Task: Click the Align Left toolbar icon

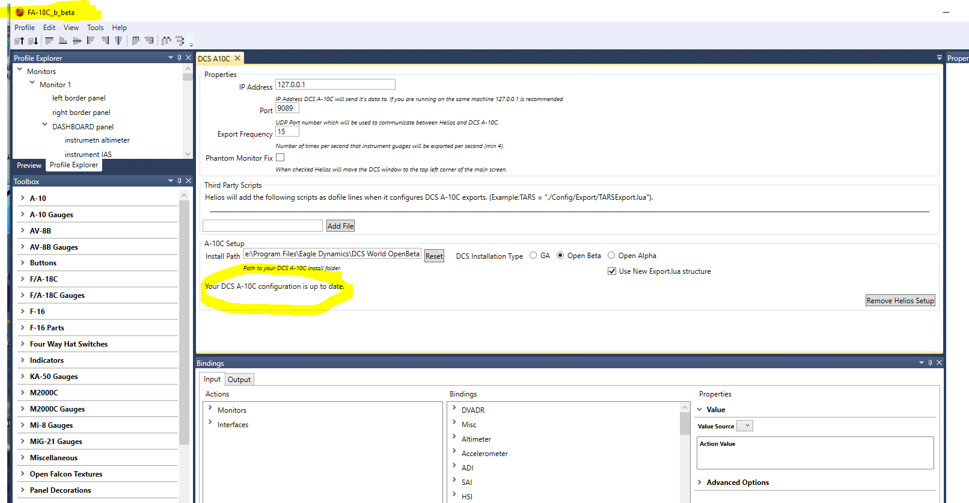Action: tap(91, 41)
